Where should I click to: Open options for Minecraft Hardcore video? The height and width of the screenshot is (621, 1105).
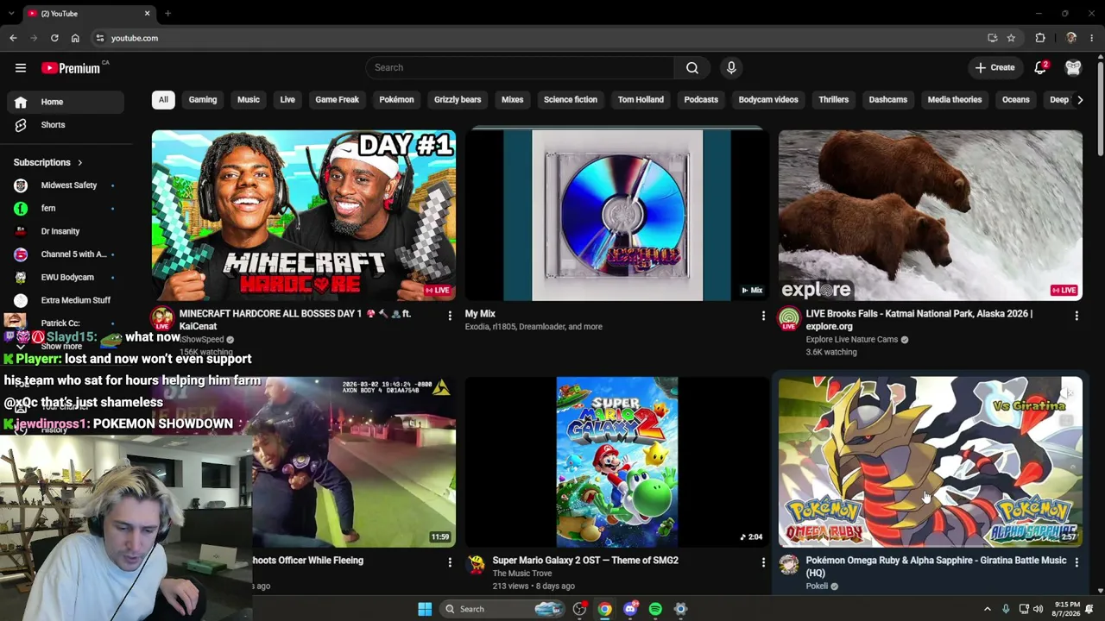pyautogui.click(x=450, y=317)
